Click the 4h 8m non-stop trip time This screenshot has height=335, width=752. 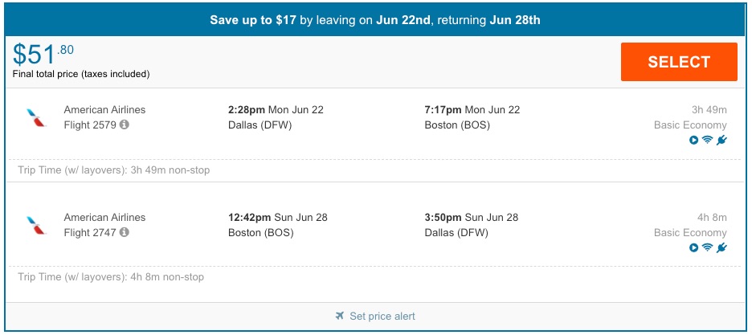click(x=111, y=277)
